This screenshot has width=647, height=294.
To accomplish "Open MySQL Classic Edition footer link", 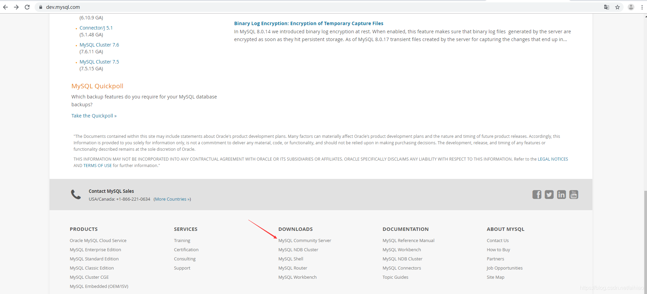I will [92, 268].
